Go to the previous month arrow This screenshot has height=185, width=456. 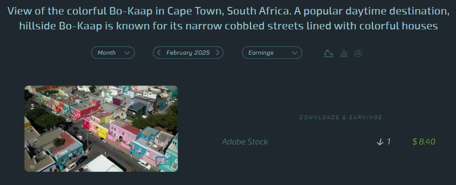pyautogui.click(x=159, y=53)
